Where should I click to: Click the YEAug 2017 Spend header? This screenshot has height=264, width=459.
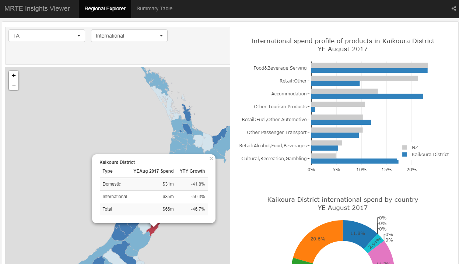click(153, 171)
